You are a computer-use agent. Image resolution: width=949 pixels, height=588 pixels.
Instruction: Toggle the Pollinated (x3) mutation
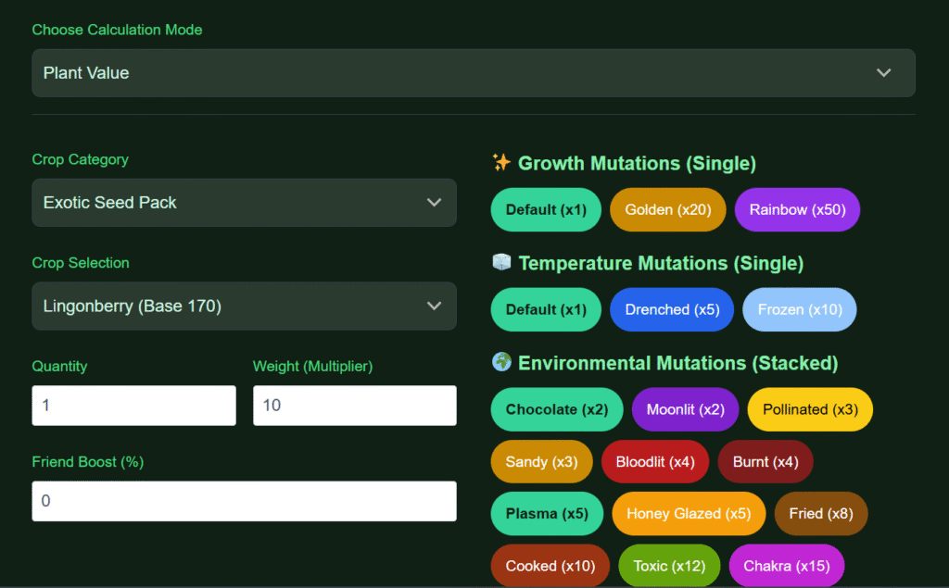tap(809, 409)
